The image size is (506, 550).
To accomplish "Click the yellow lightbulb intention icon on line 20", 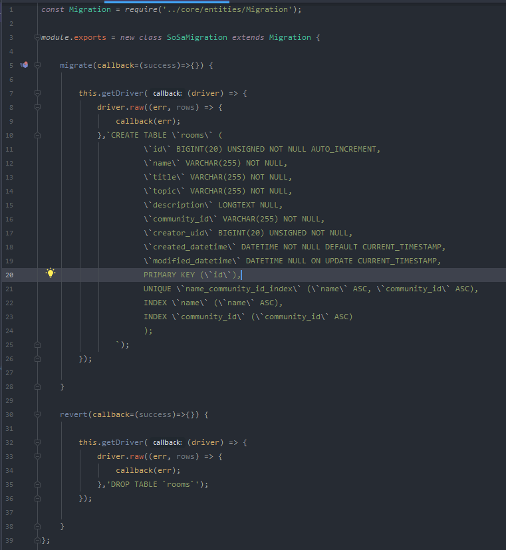I will pos(51,273).
